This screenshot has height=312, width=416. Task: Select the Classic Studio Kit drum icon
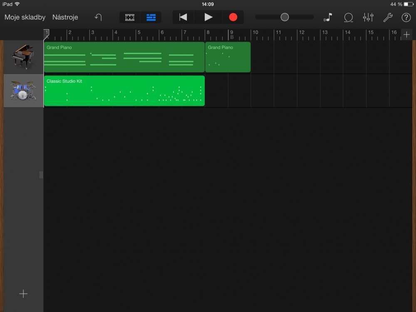(x=23, y=90)
